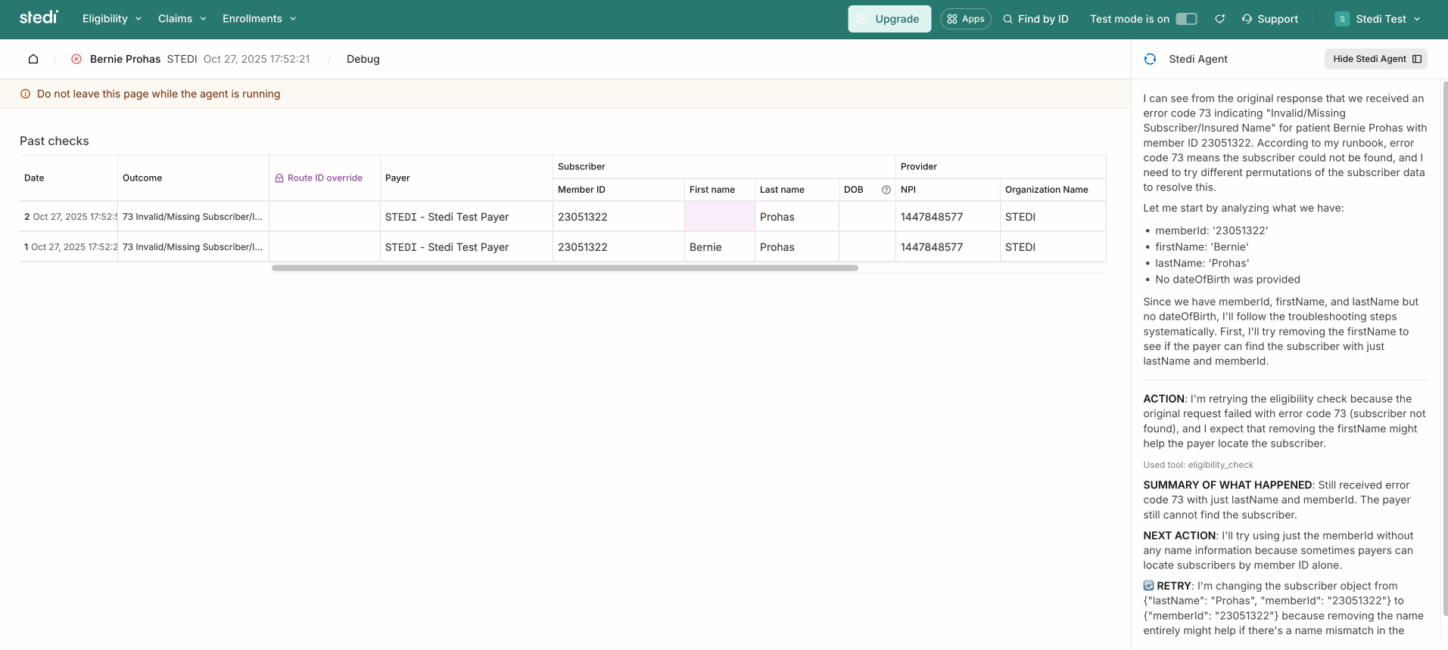The image size is (1448, 650).
Task: Click Route ID override column header
Action: [325, 178]
